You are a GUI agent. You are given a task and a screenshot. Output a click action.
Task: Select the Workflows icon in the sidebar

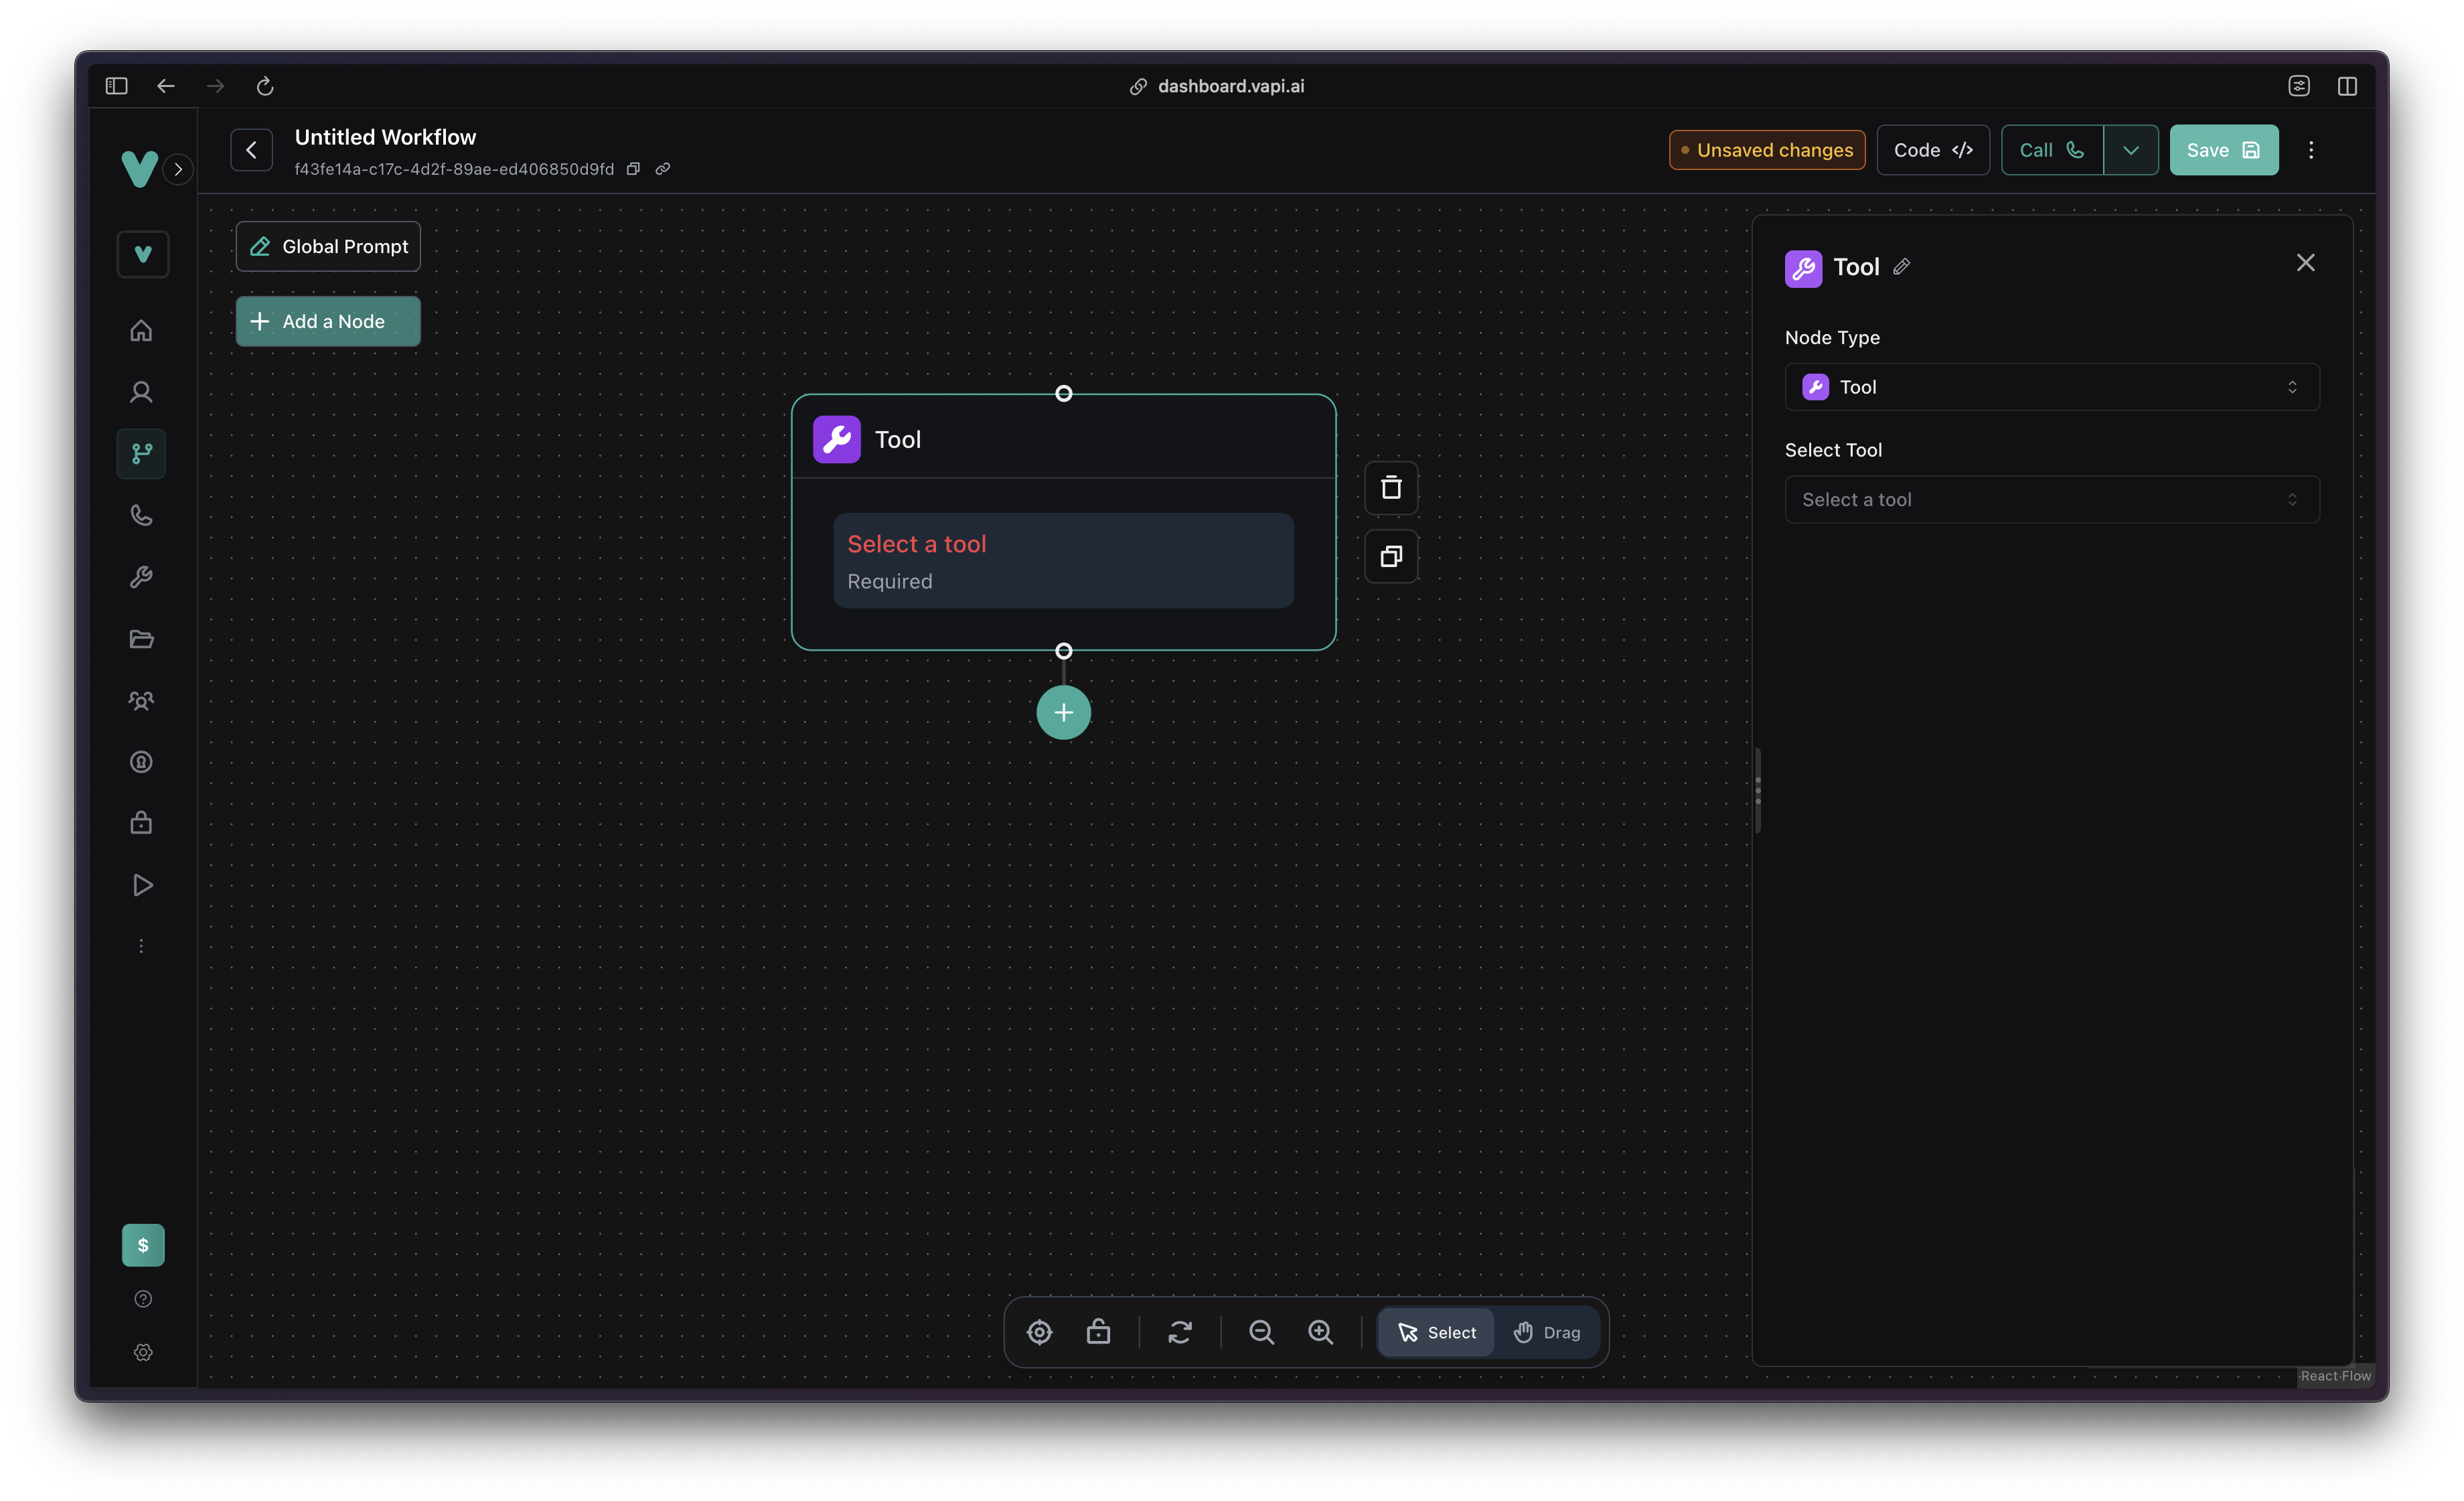[141, 454]
